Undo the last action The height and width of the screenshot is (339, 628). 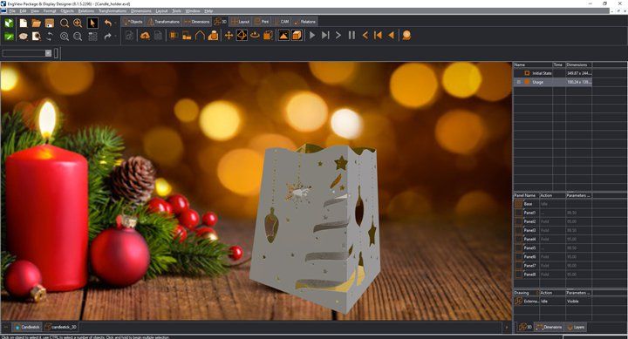108,24
